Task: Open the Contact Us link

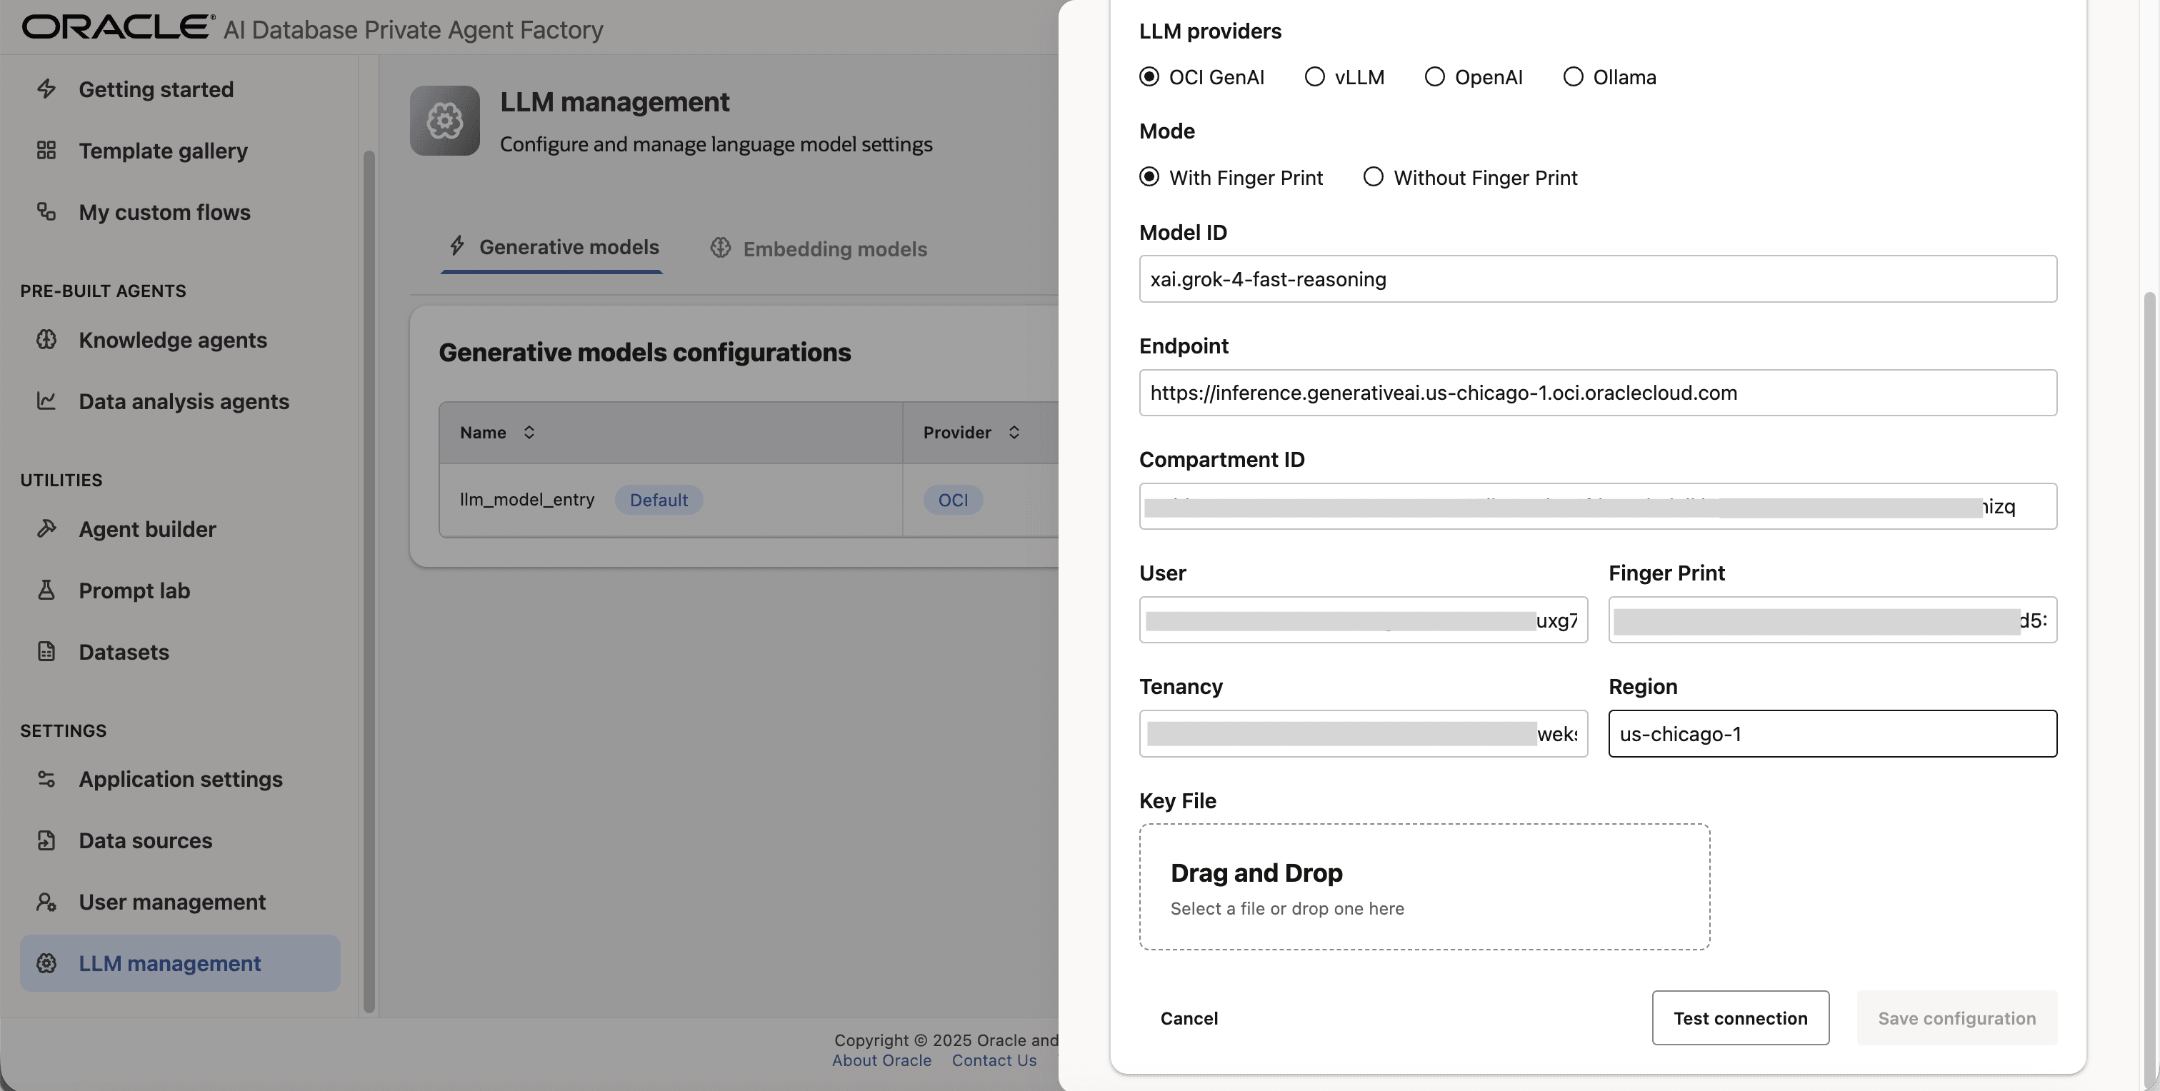Action: click(x=994, y=1060)
